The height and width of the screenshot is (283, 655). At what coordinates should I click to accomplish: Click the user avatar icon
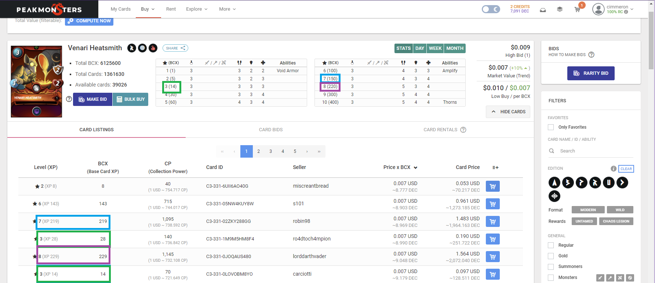598,9
